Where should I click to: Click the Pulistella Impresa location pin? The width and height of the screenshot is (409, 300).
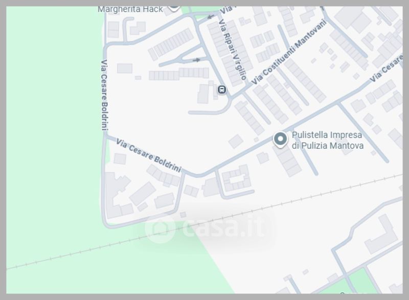[280, 140]
